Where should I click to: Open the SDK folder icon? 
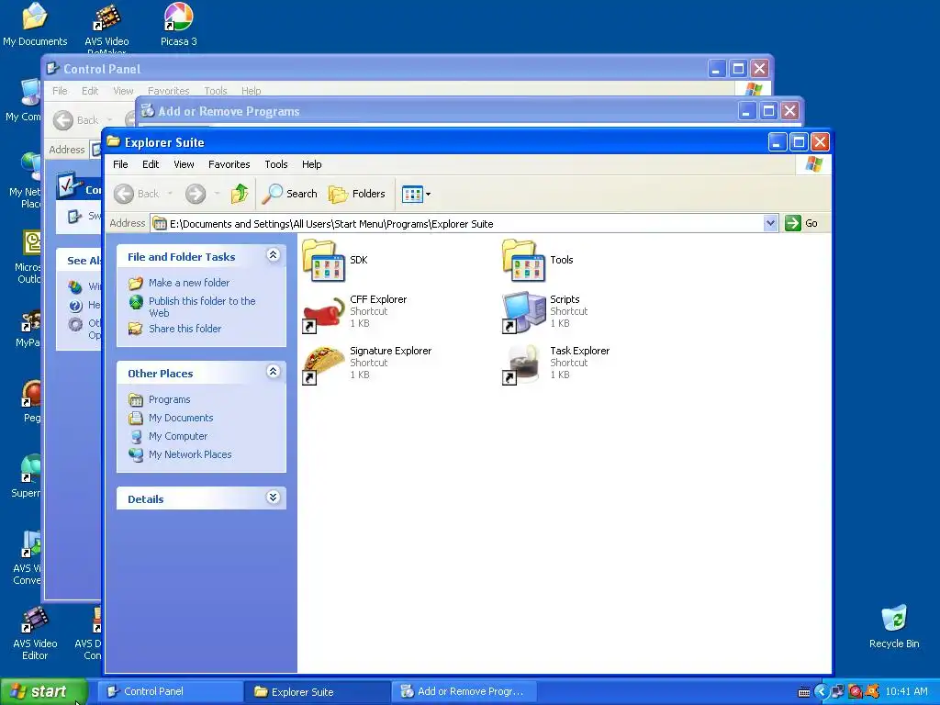point(324,260)
